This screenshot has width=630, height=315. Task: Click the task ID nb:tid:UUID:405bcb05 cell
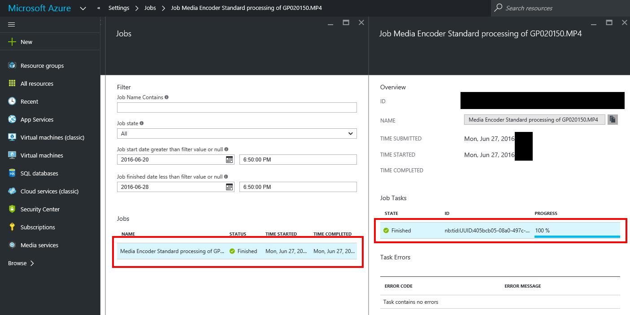tap(487, 231)
